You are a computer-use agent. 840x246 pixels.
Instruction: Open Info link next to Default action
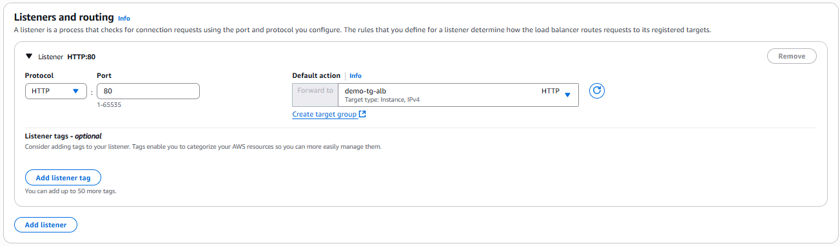click(355, 76)
